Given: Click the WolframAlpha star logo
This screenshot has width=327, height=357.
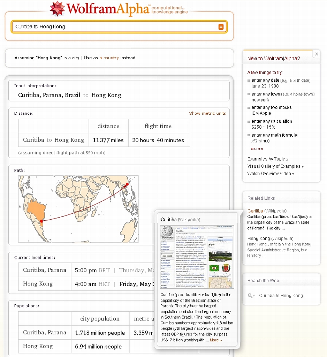Looking at the screenshot, I should pos(57,8).
